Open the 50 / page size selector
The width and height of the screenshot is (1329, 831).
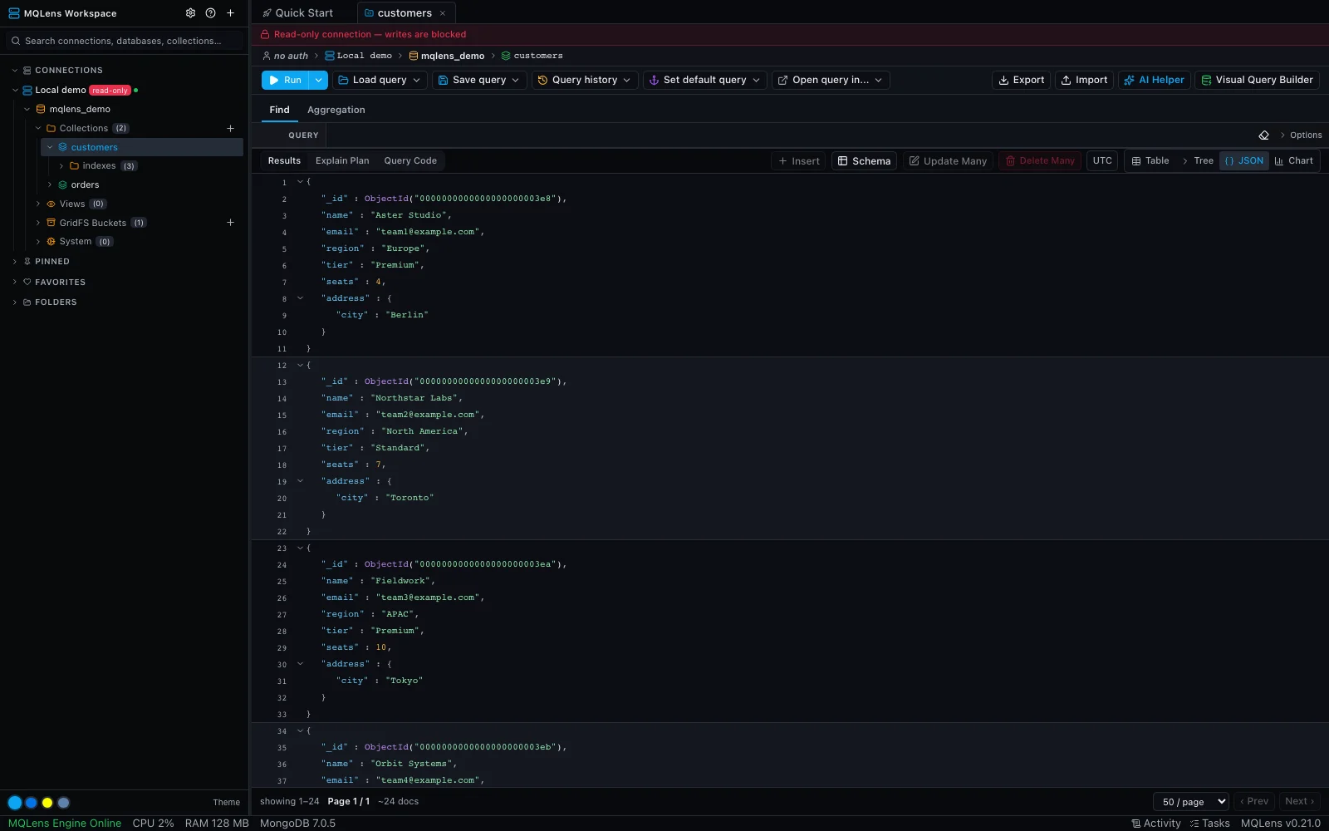[x=1190, y=802]
